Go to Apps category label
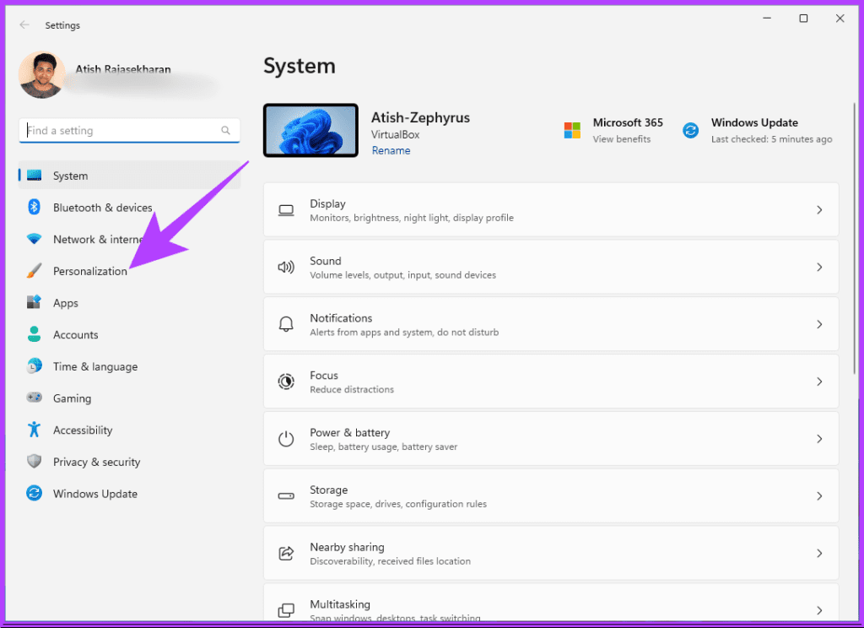 tap(66, 303)
